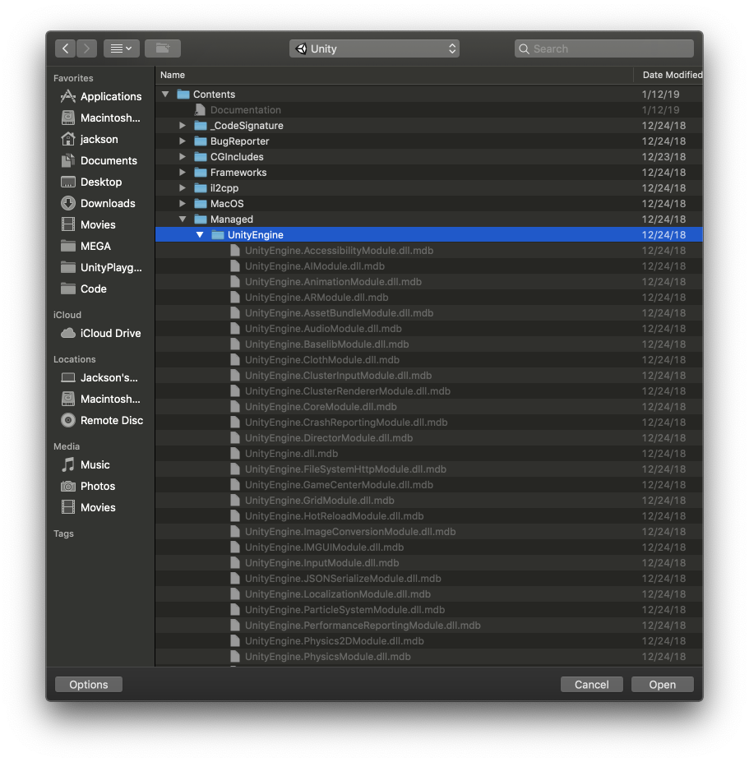Select the UnityEngine folder row
This screenshot has height=762, width=749.
pyautogui.click(x=429, y=235)
